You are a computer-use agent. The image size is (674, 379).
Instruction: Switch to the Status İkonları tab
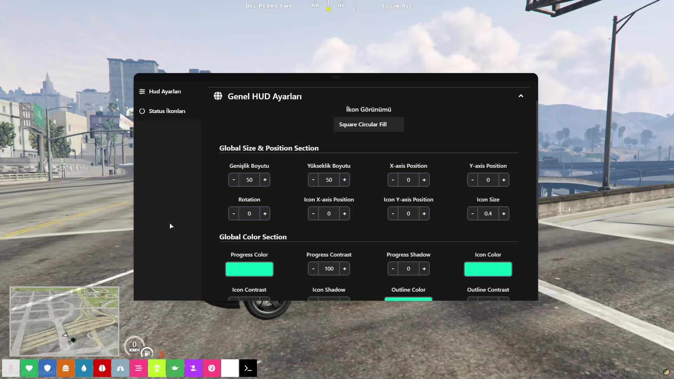click(x=167, y=111)
